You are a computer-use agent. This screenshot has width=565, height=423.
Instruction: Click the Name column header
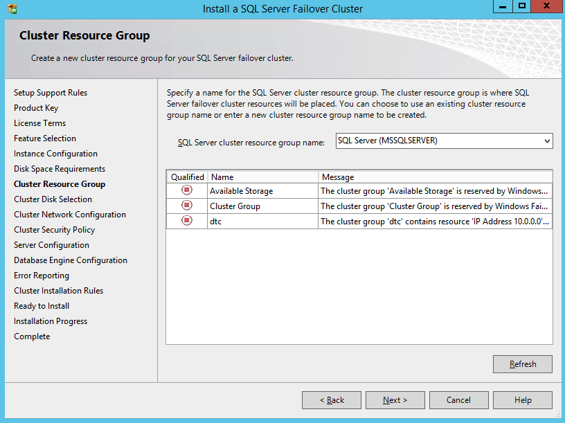pos(262,177)
